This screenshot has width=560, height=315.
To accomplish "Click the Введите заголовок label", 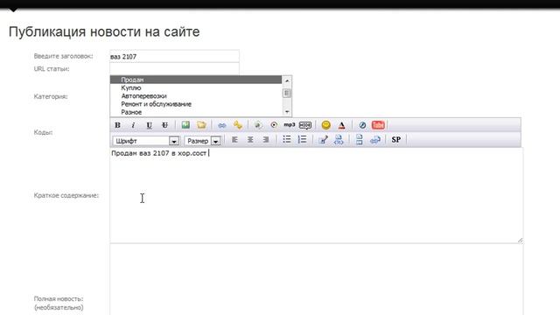I will [x=63, y=56].
